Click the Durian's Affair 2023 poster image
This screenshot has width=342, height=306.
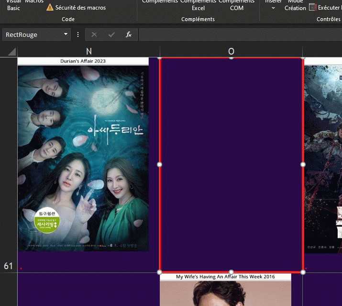83,158
